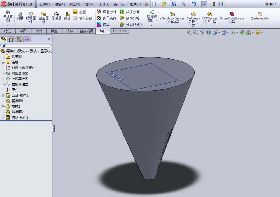The height and width of the screenshot is (197, 280).
Task: Expand the 放样1 tree item
Action: click(2, 106)
